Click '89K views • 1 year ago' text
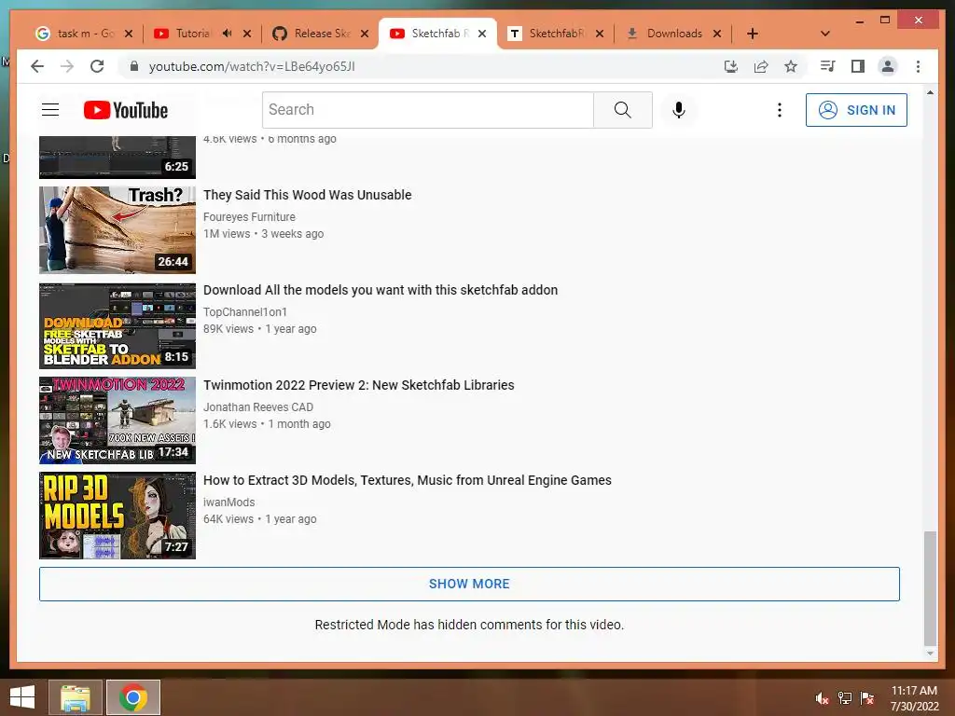The width and height of the screenshot is (955, 716). (x=259, y=329)
